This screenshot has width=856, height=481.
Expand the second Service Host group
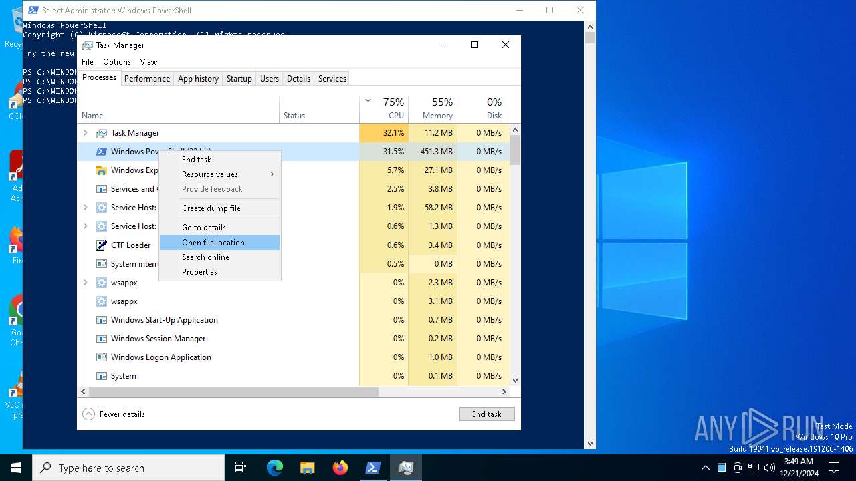[85, 226]
